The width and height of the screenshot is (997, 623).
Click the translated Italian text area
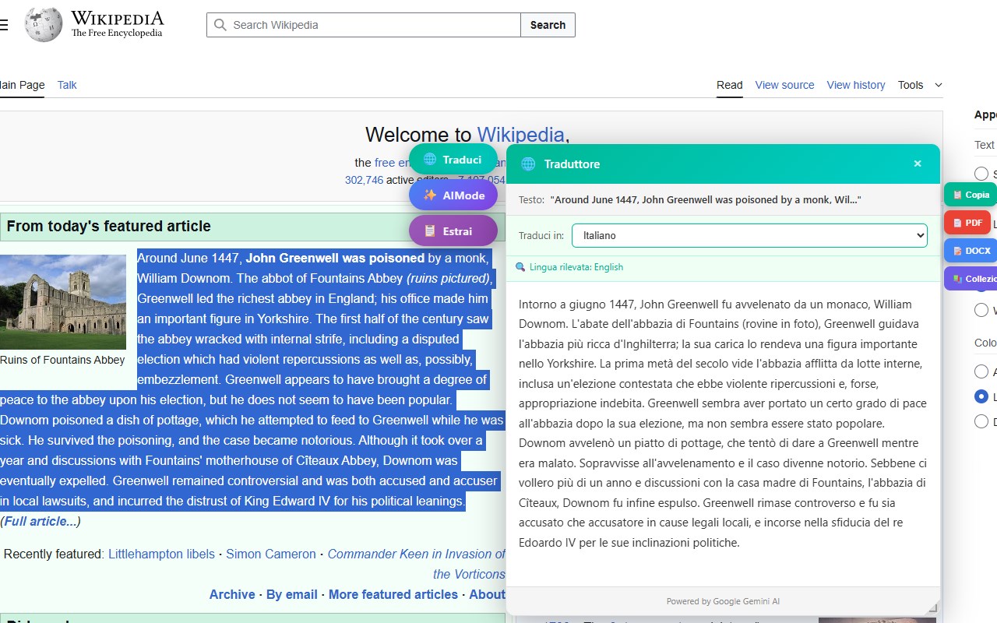pyautogui.click(x=723, y=424)
